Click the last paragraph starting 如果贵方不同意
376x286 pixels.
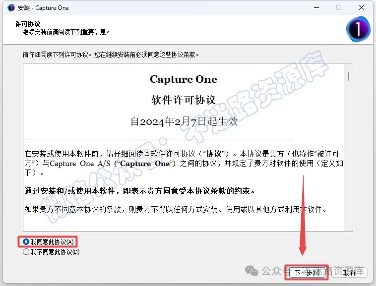pos(176,209)
